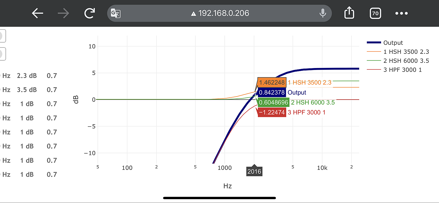Click the 0.6048696 hover value label
This screenshot has width=439, height=203.
(x=274, y=102)
